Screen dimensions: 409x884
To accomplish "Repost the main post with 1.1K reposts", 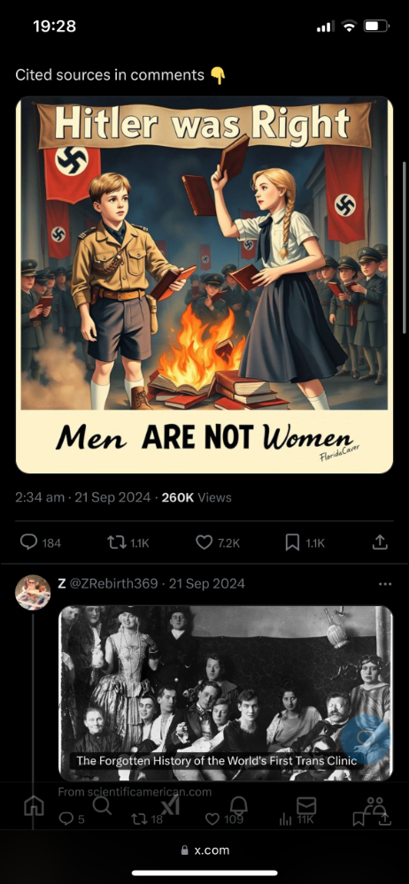I will tap(116, 542).
